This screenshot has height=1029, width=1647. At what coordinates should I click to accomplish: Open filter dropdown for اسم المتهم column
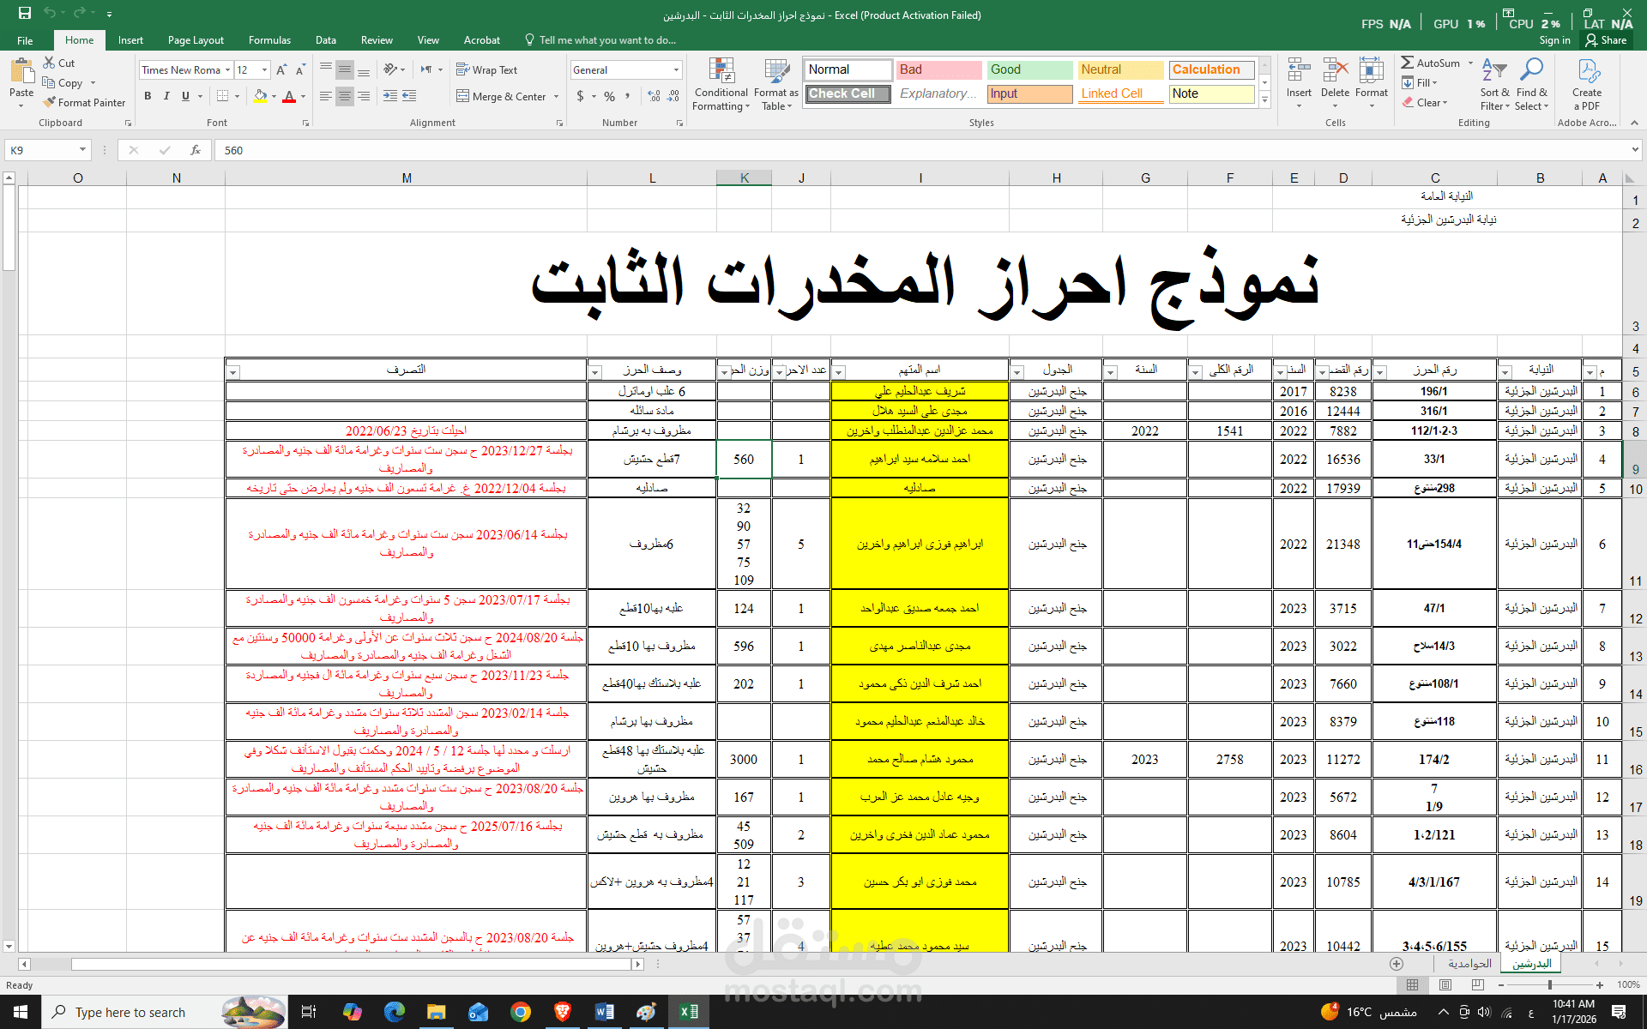coord(839,372)
